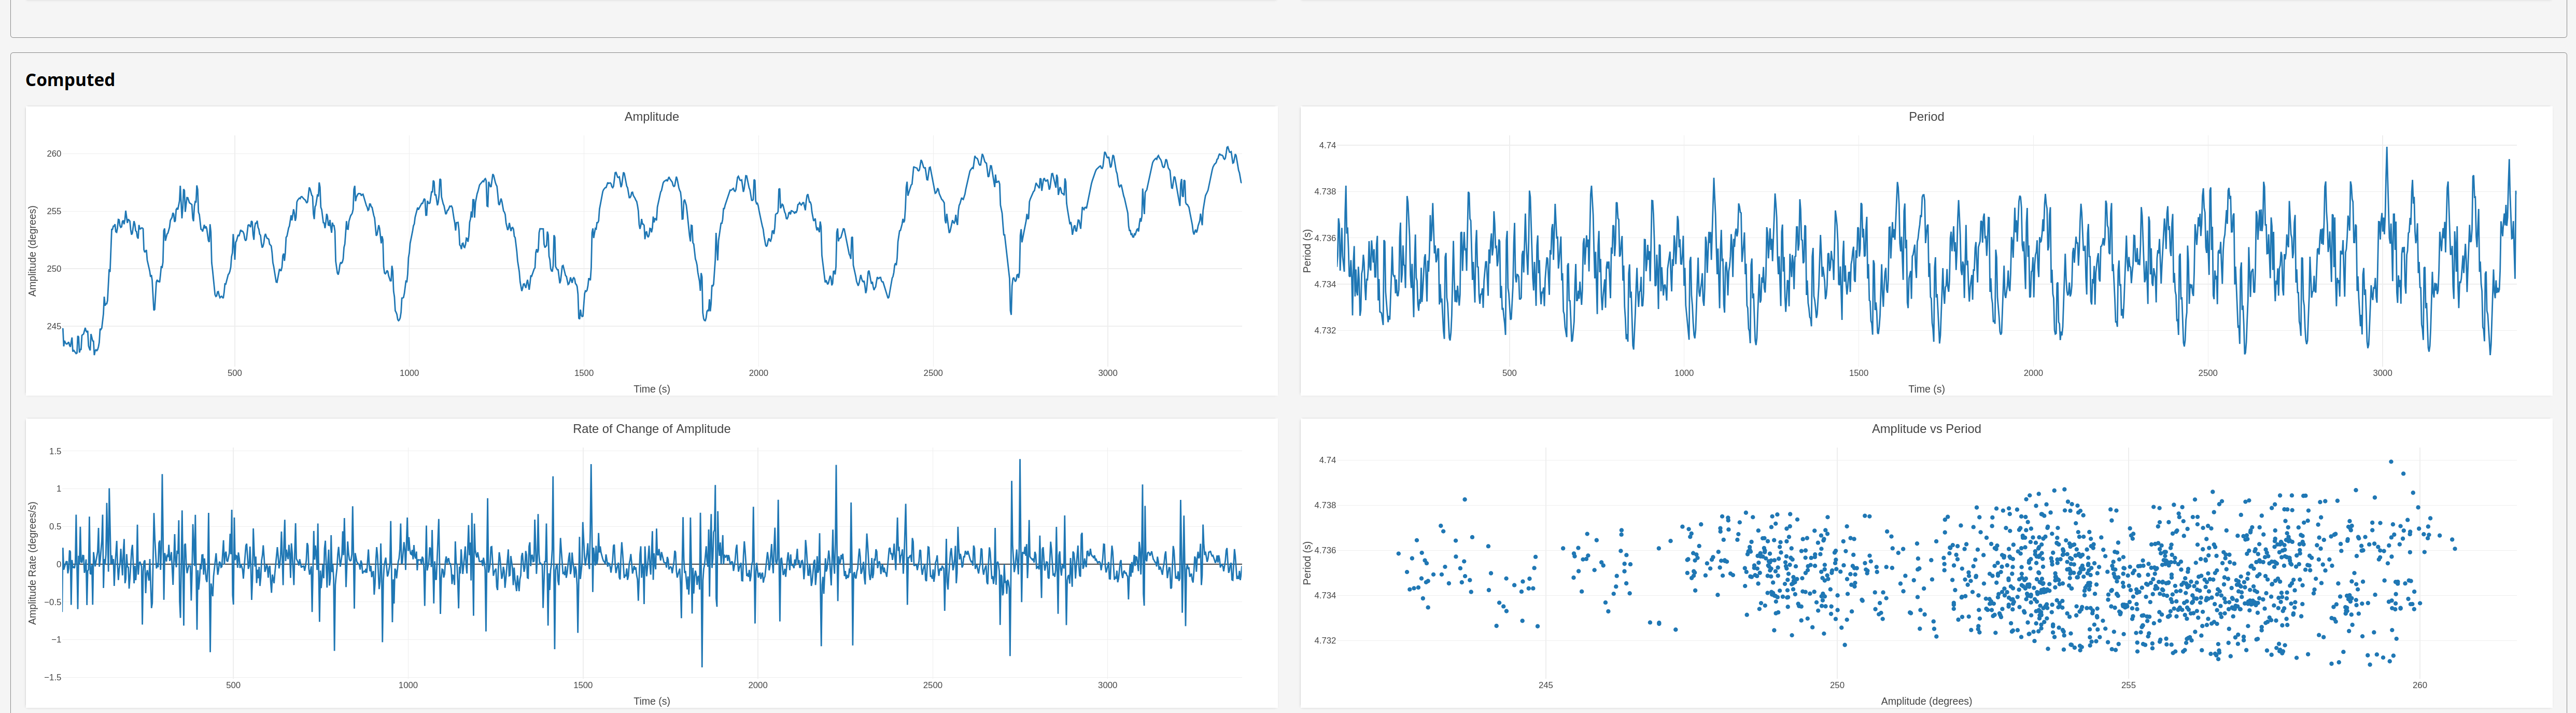2576x713 pixels.
Task: Click the 260 tick on Amplitude chart y-axis
Action: 54,154
